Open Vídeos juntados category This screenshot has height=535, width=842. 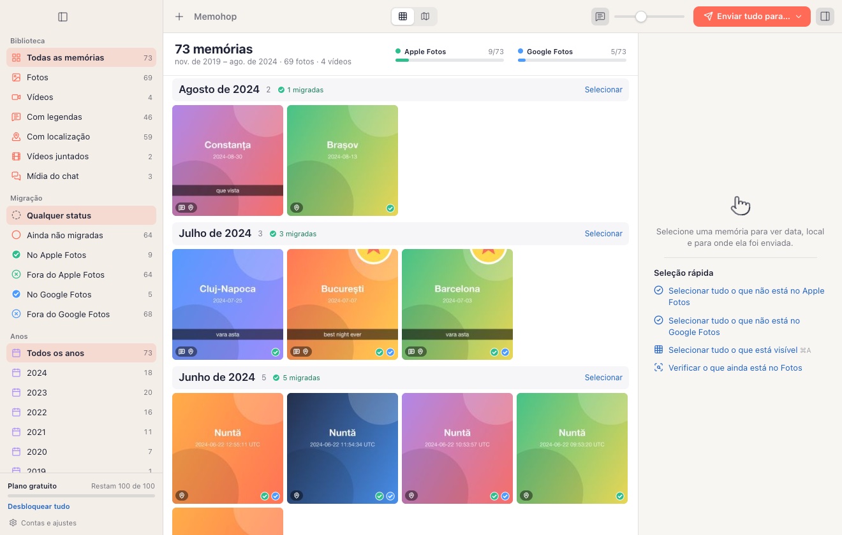[x=81, y=156]
